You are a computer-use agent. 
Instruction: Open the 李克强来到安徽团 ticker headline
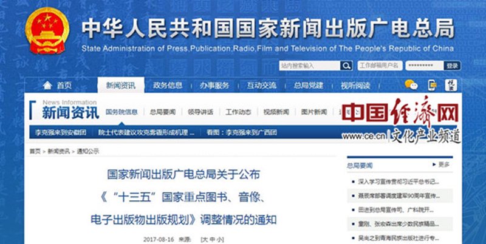(x=60, y=132)
